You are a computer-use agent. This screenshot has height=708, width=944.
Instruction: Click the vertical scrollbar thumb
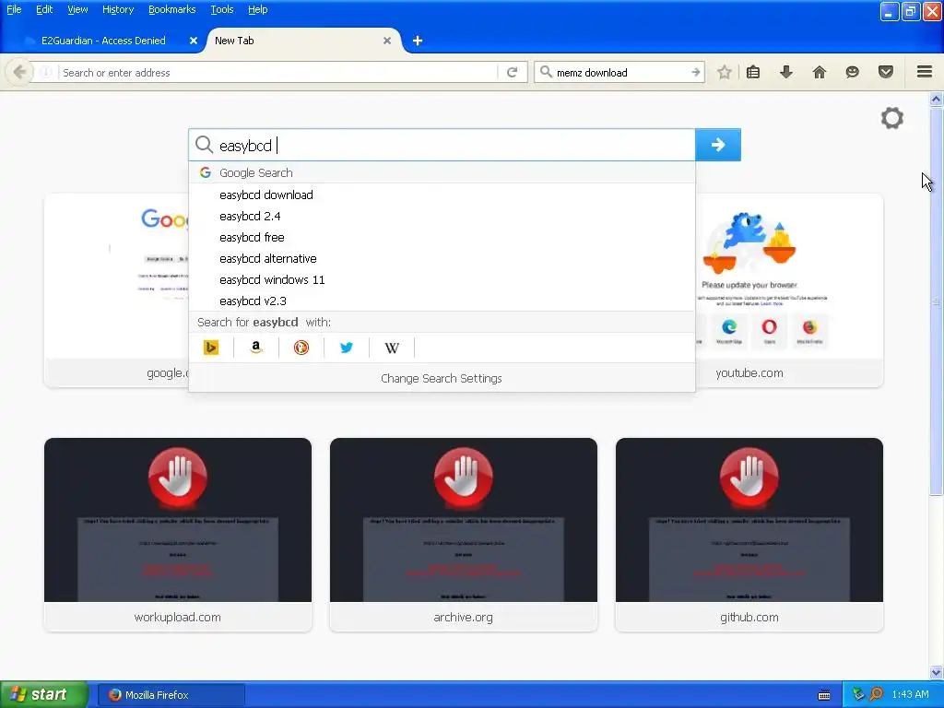tap(937, 301)
